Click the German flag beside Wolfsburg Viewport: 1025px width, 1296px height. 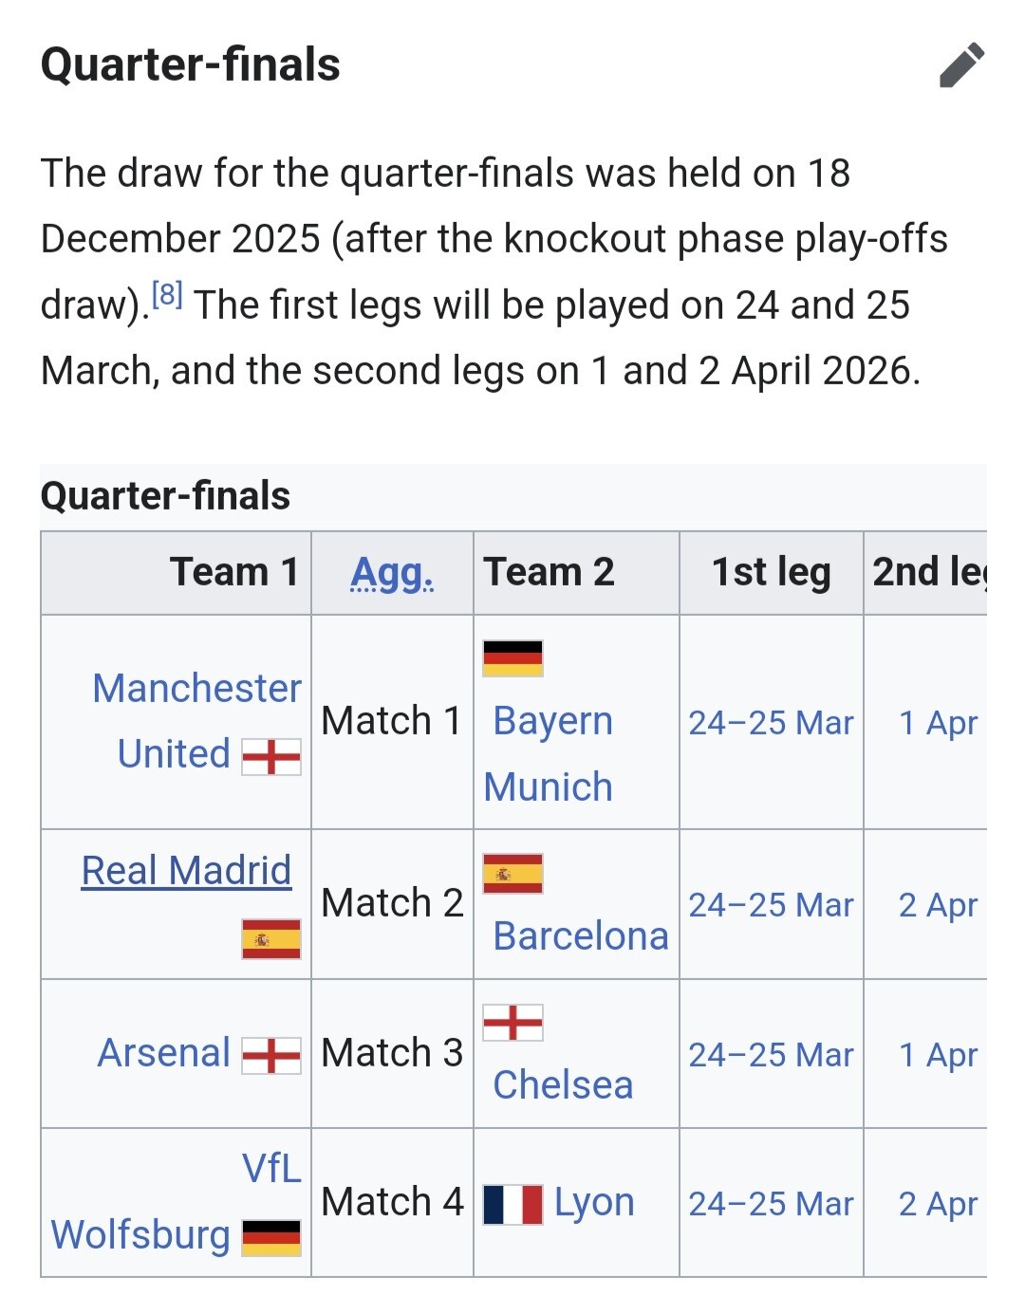point(271,1238)
